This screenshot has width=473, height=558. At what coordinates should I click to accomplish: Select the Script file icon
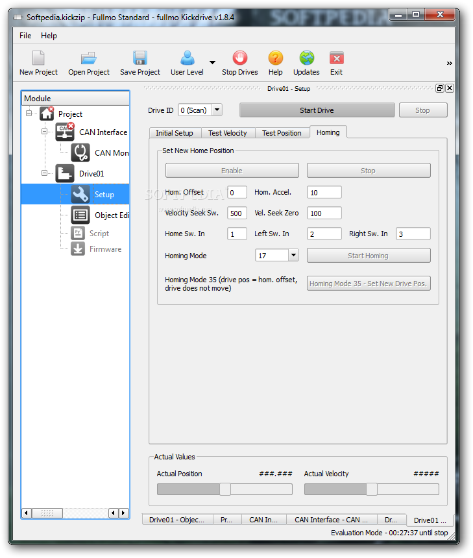coord(78,234)
